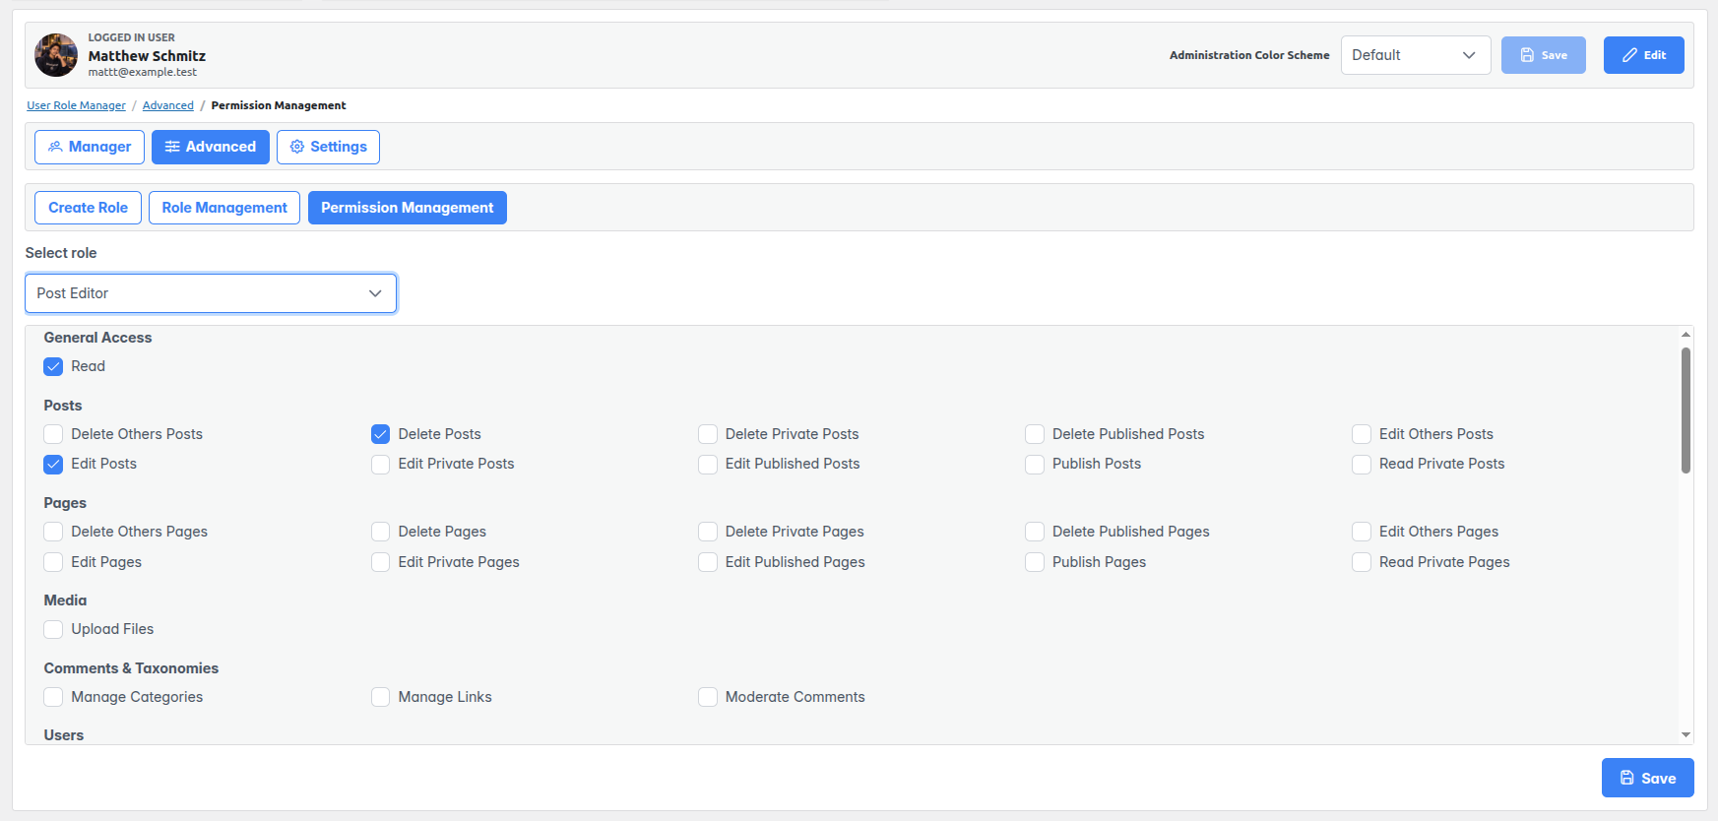Screen dimensions: 1718x821
Task: Enable Delete Others Pages permission
Action: pos(53,532)
